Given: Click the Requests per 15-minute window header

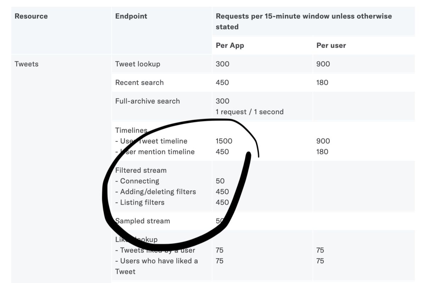Looking at the screenshot, I should tap(304, 22).
